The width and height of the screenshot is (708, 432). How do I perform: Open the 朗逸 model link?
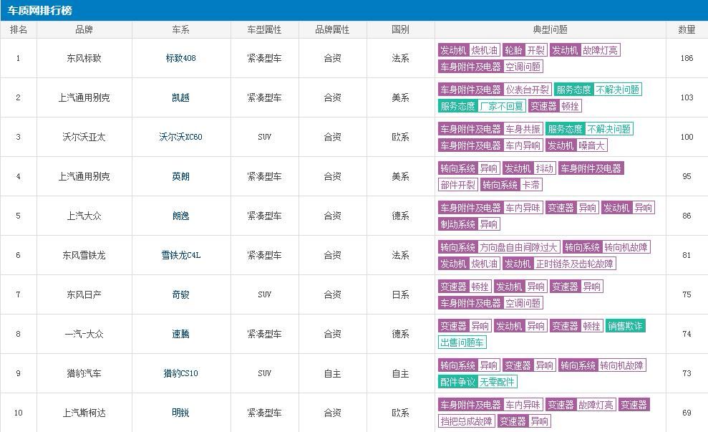click(x=180, y=216)
